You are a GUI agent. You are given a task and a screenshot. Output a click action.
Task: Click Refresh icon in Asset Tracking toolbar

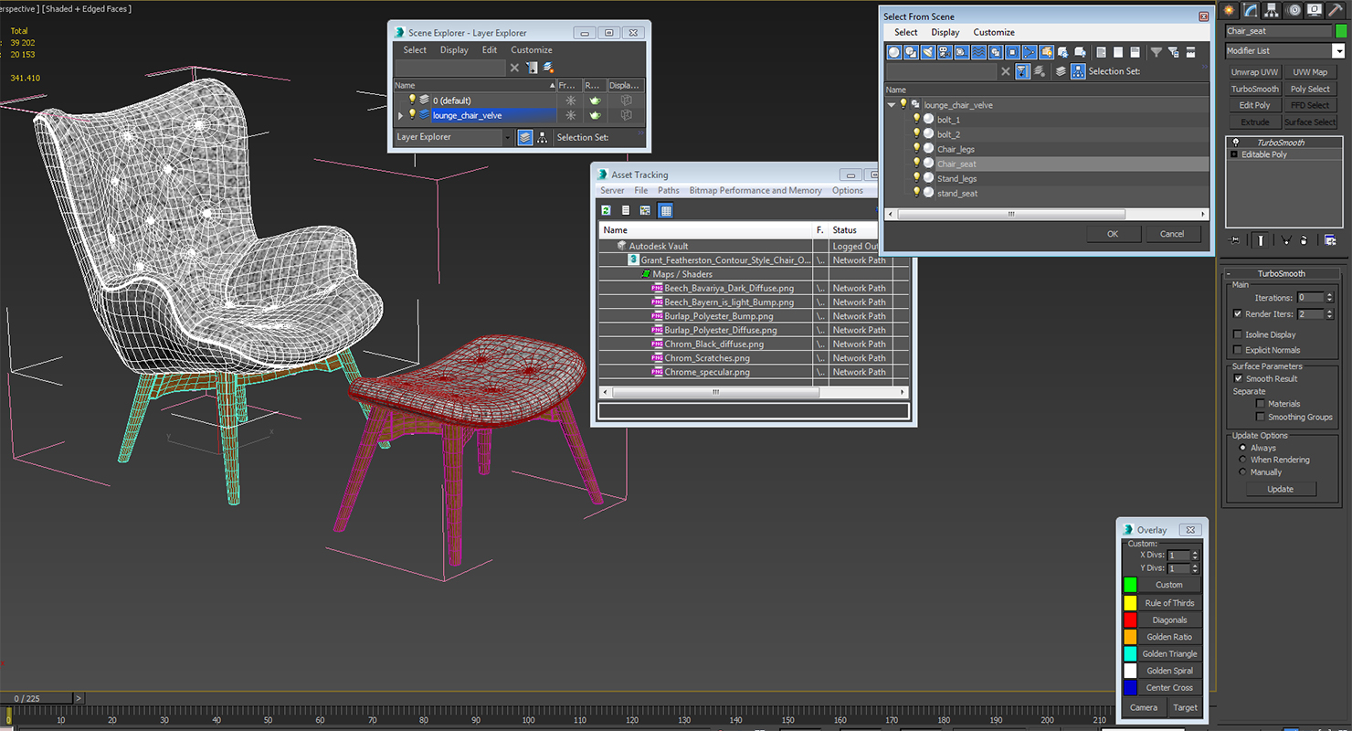(606, 210)
